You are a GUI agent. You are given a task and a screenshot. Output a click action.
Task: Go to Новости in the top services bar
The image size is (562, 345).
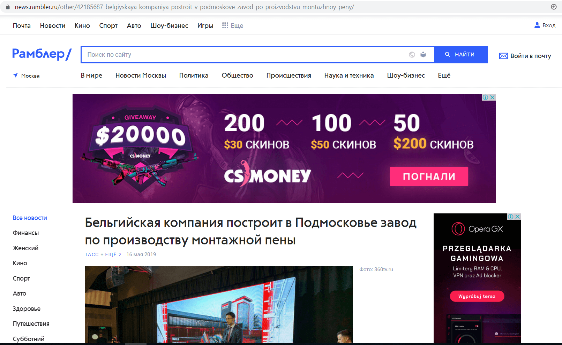(53, 25)
